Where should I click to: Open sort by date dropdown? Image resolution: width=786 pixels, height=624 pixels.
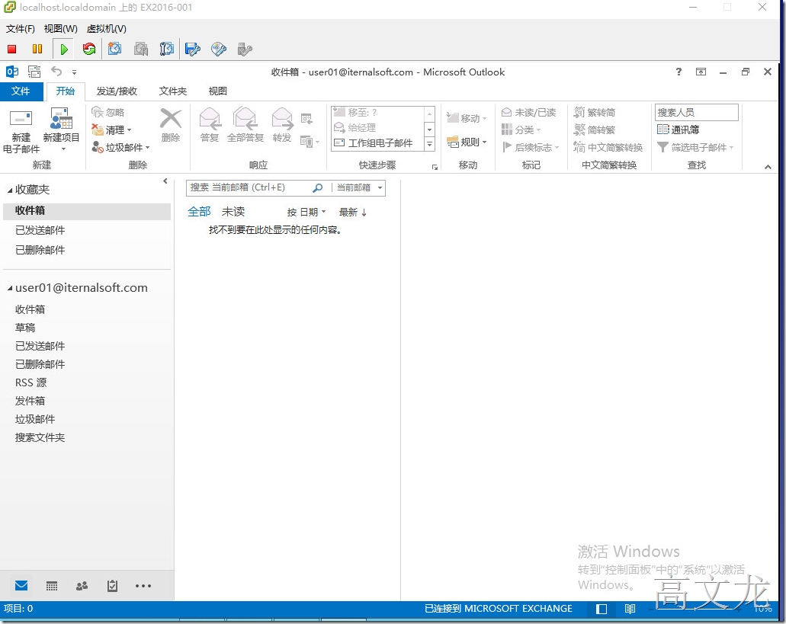coord(306,213)
